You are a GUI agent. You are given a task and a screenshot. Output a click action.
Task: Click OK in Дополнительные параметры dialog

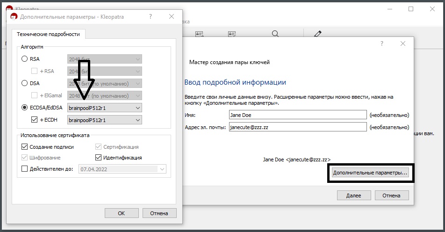122,213
